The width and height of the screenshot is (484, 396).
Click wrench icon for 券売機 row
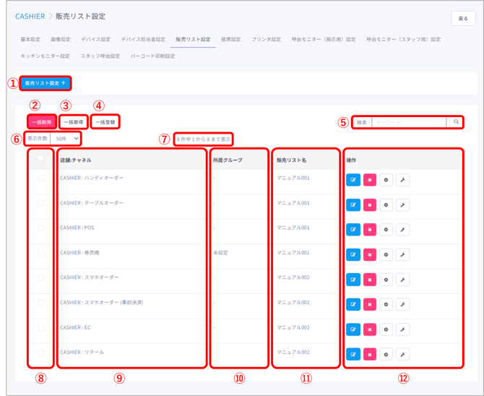(402, 254)
